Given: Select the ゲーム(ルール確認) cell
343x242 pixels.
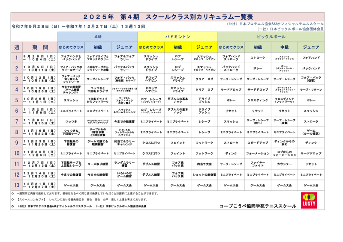Looking at the screenshot, I should tap(311, 132).
